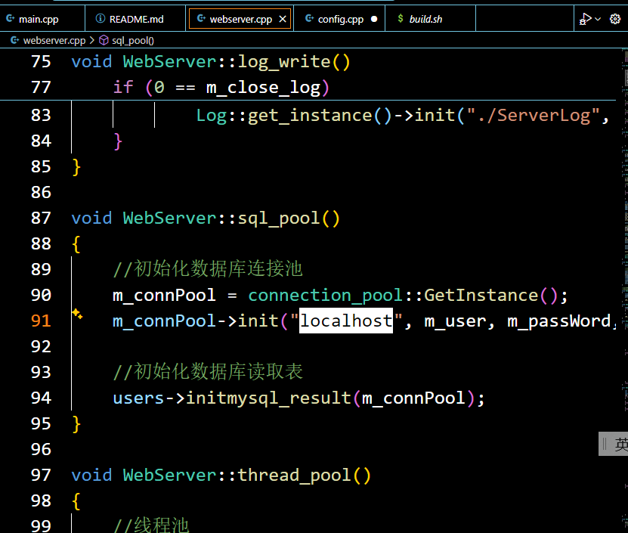Click m_passWord on line 91

pyautogui.click(x=558, y=321)
